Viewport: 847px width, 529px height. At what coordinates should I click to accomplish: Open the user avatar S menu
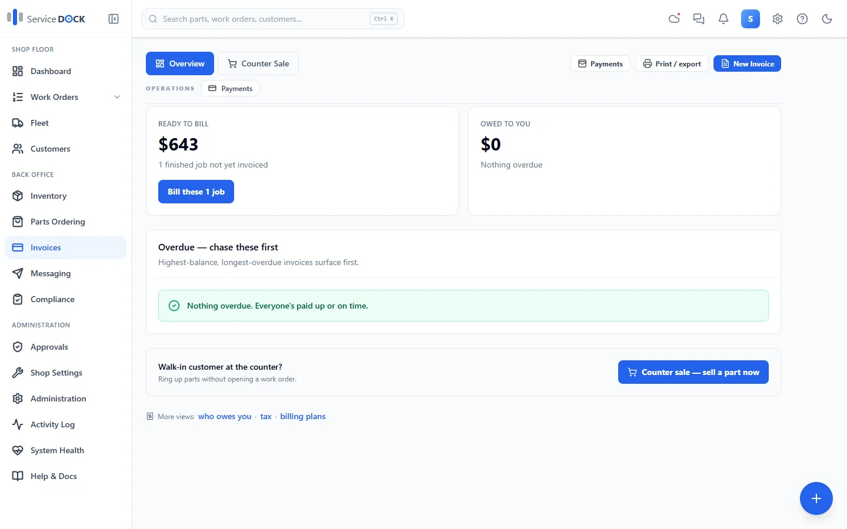751,19
